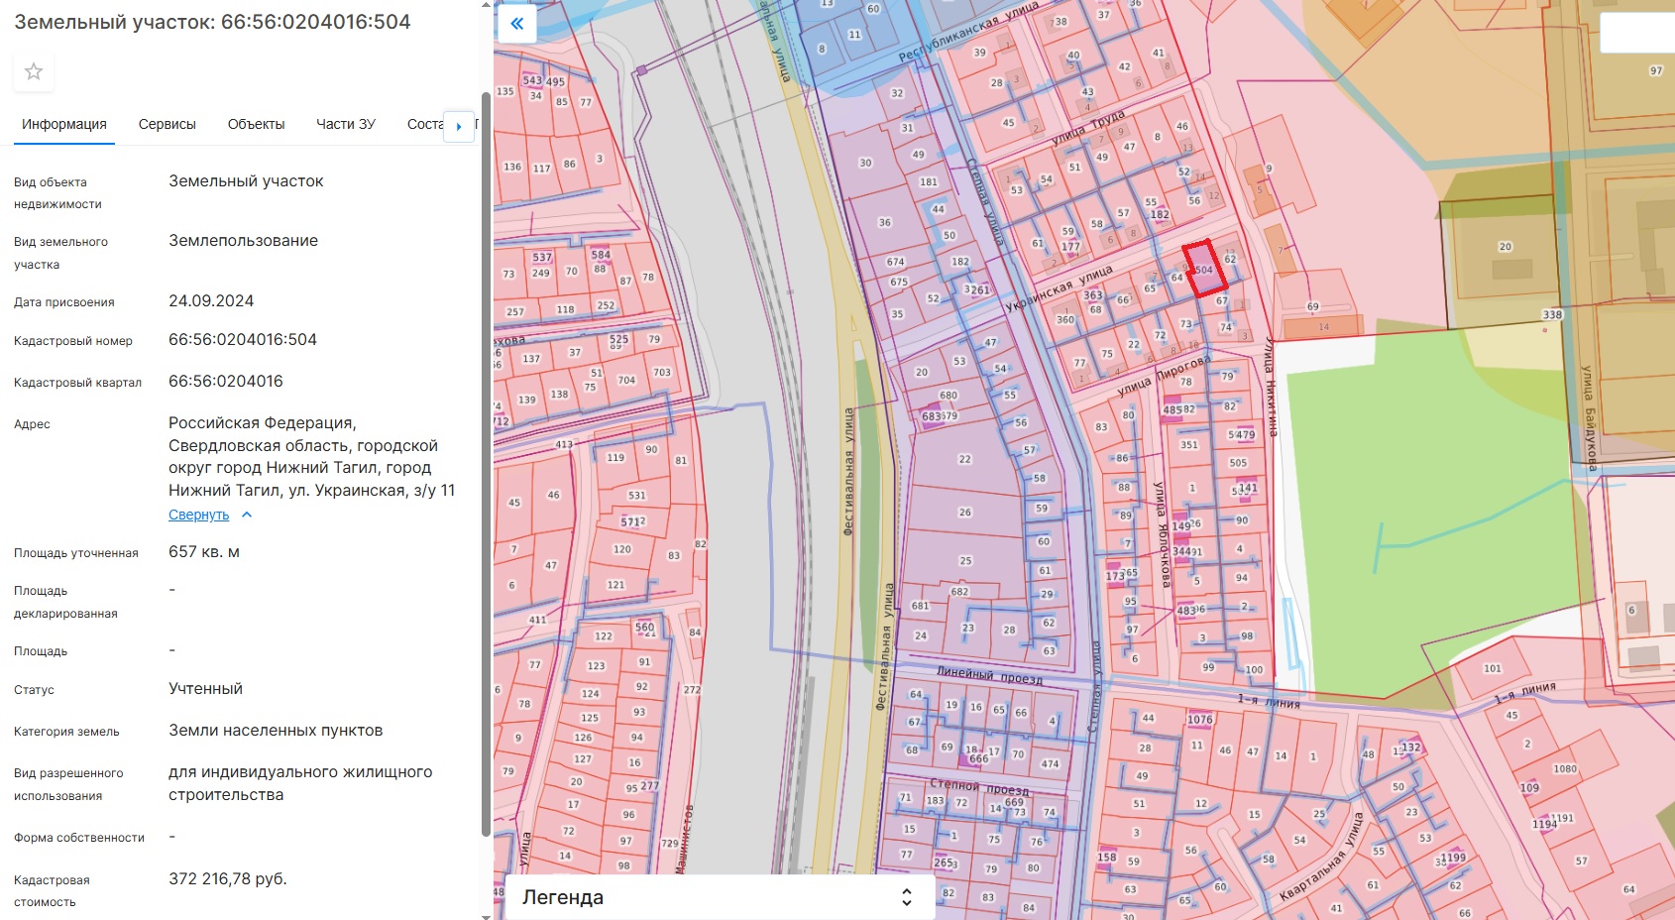Image resolution: width=1675 pixels, height=920 pixels.
Task: Click the up-down arrows on the Легенда bar
Action: point(906,897)
